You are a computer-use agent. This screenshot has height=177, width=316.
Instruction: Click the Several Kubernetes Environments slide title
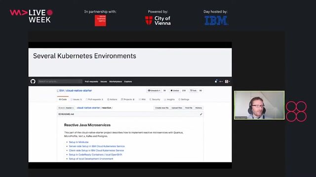tap(84, 56)
